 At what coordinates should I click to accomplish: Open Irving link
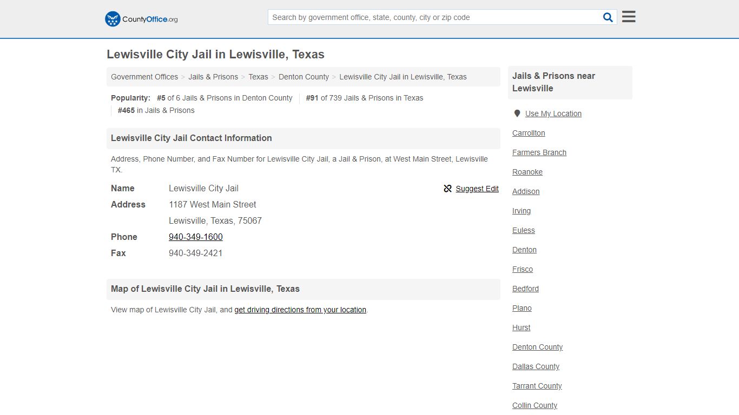522,211
